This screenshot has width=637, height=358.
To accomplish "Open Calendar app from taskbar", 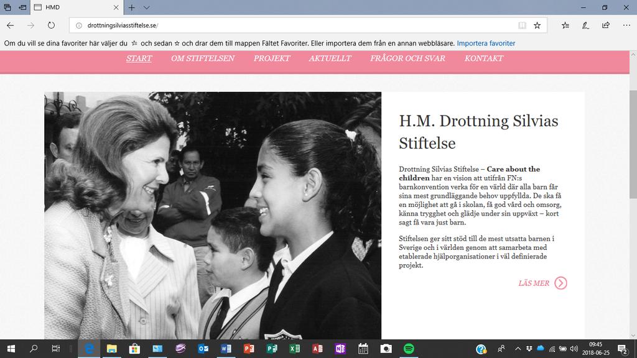I will pyautogui.click(x=363, y=349).
